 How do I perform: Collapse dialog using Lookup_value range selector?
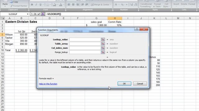point(103,39)
